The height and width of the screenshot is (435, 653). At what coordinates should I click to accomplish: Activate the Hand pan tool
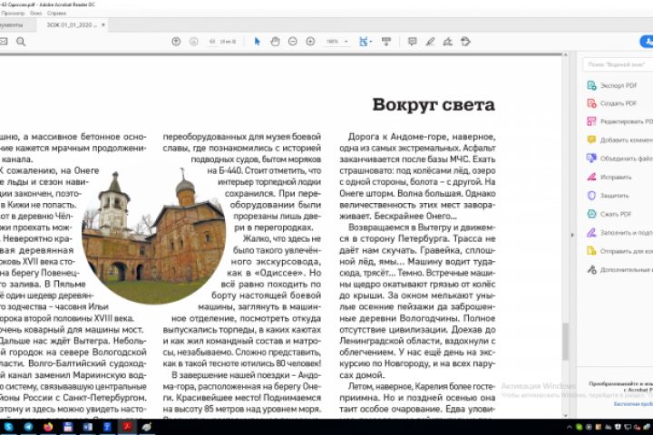(275, 42)
